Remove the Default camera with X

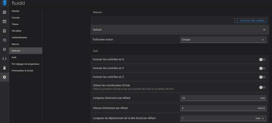pos(264,30)
